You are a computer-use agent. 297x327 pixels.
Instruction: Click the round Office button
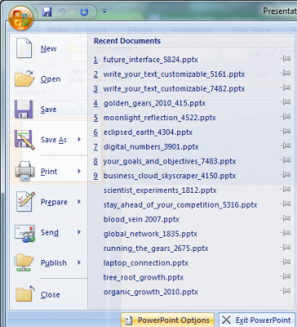click(20, 18)
